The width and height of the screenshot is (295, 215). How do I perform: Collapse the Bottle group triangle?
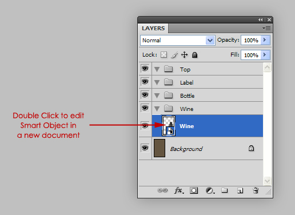[x=157, y=95]
